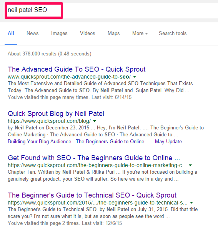Select the All results tab

tap(11, 33)
